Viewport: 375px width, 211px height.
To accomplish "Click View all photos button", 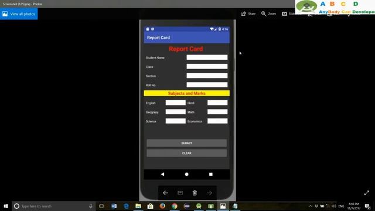I will coord(19,14).
